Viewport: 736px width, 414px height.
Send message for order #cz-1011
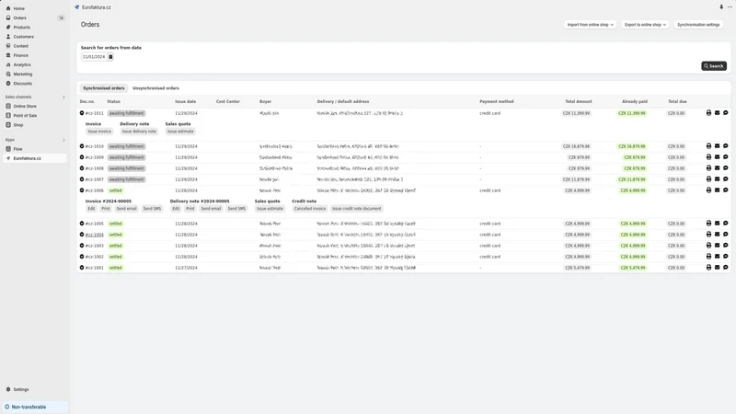pos(726,113)
